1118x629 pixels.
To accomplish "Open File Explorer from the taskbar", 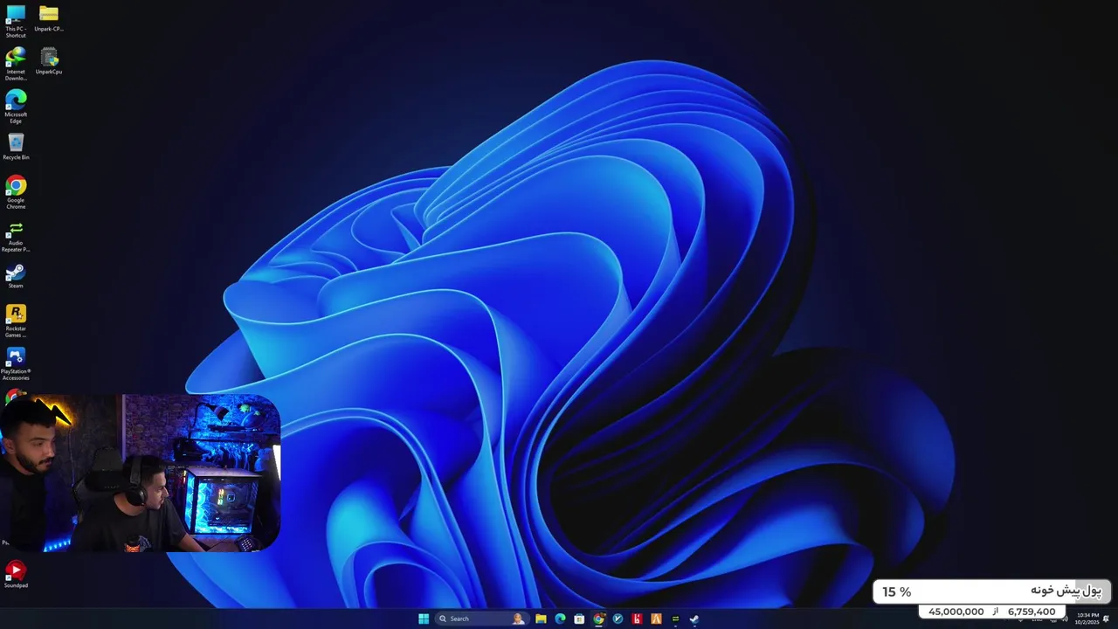I will point(541,619).
